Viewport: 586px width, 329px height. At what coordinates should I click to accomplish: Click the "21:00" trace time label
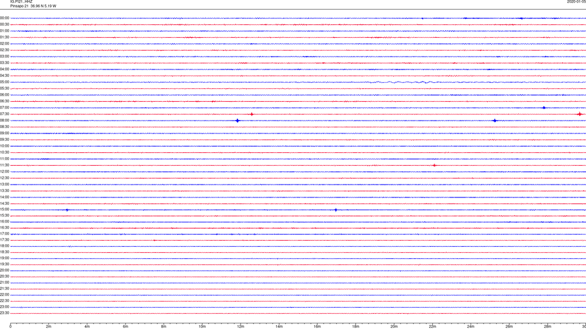(4, 283)
